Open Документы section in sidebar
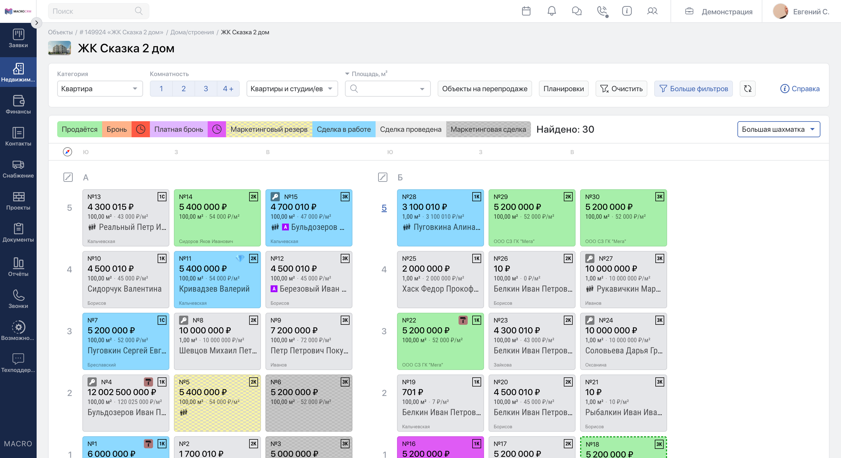Image resolution: width=841 pixels, height=458 pixels. tap(18, 233)
